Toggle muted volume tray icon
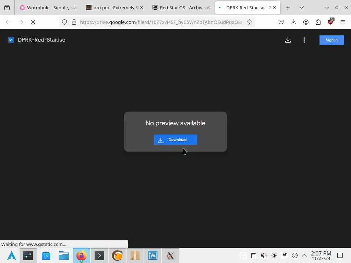The image size is (351, 263). pyautogui.click(x=264, y=255)
